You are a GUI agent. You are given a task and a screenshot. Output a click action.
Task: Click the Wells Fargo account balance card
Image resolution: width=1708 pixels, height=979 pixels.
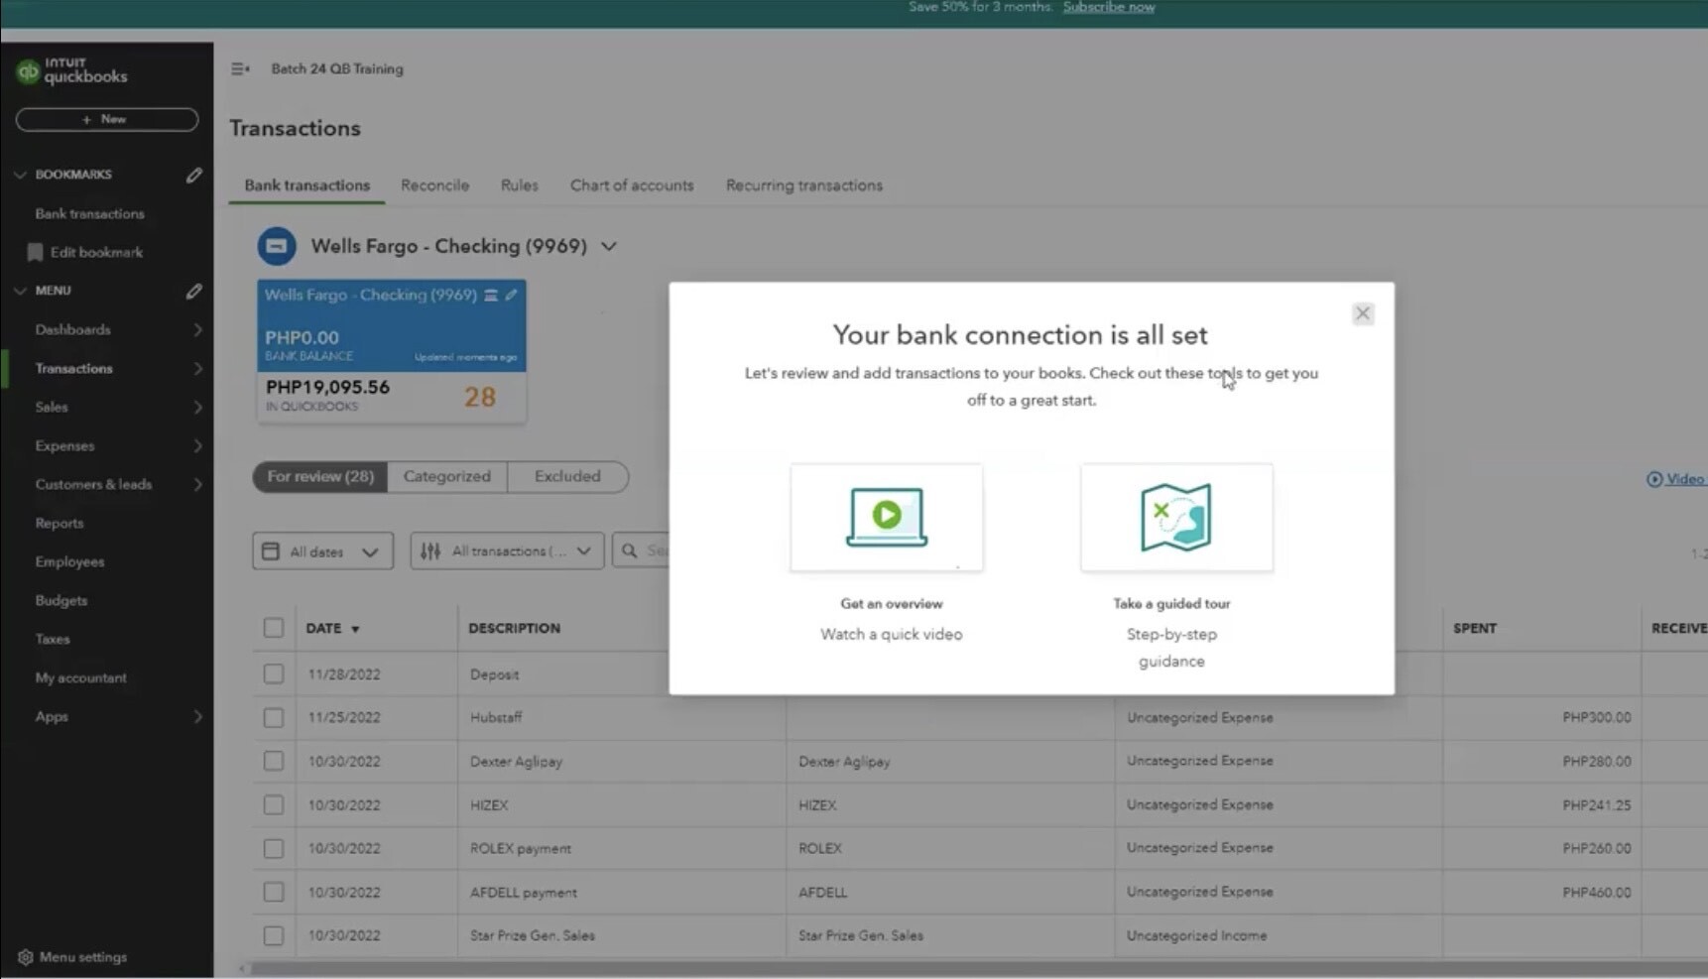coord(392,351)
